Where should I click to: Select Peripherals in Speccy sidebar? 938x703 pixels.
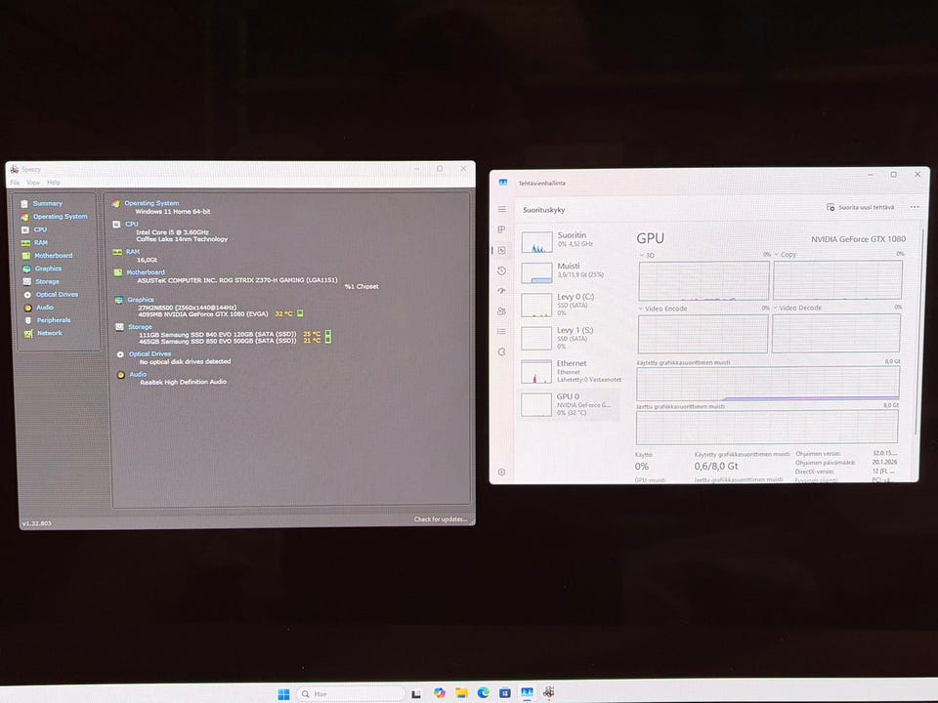click(x=54, y=320)
